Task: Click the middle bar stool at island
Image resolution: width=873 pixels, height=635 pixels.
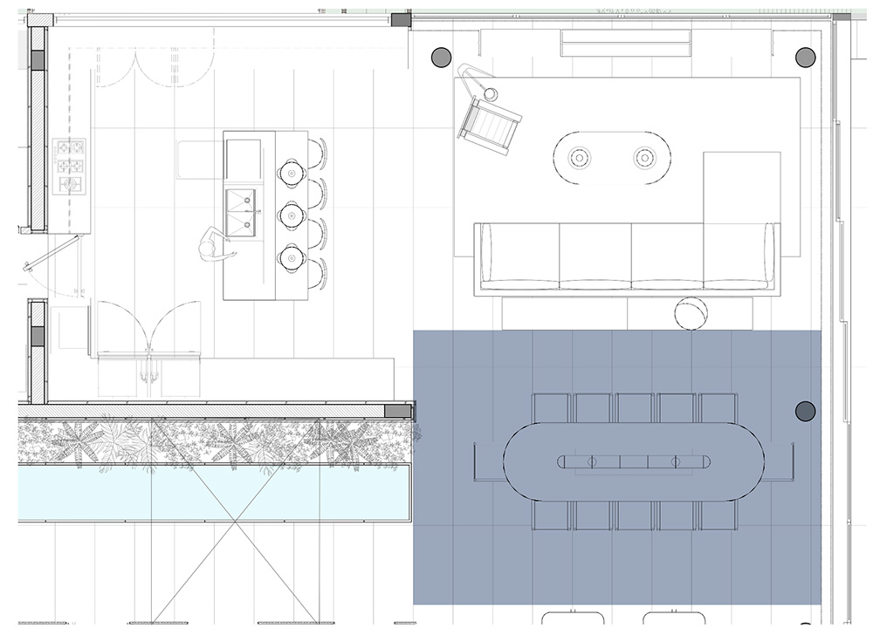Action: (292, 214)
